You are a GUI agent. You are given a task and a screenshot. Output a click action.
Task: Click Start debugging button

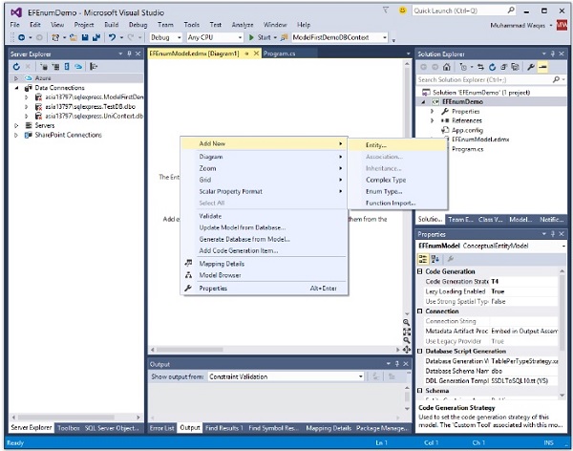click(x=262, y=37)
